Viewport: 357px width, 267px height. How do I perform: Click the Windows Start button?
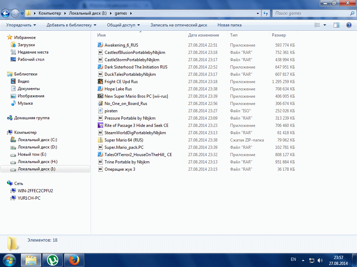pos(9,260)
